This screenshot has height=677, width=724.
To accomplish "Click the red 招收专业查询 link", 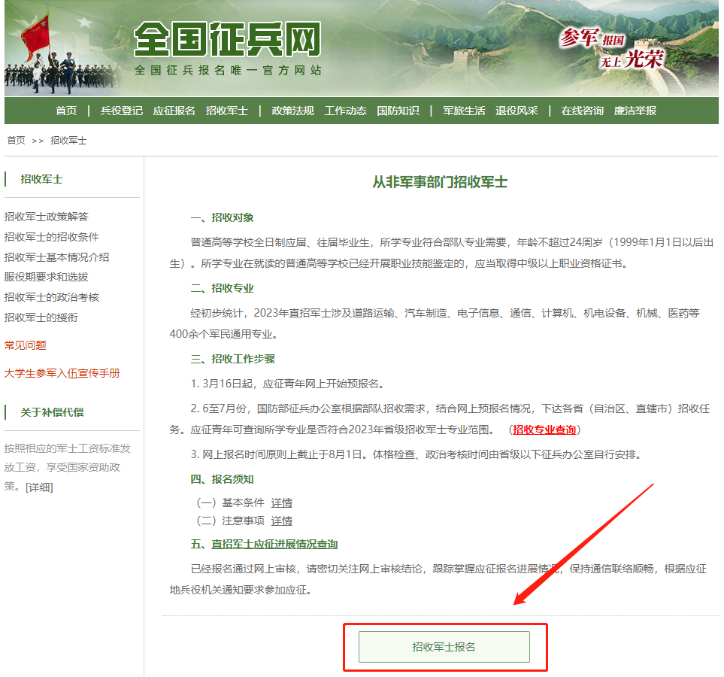I will point(544,430).
